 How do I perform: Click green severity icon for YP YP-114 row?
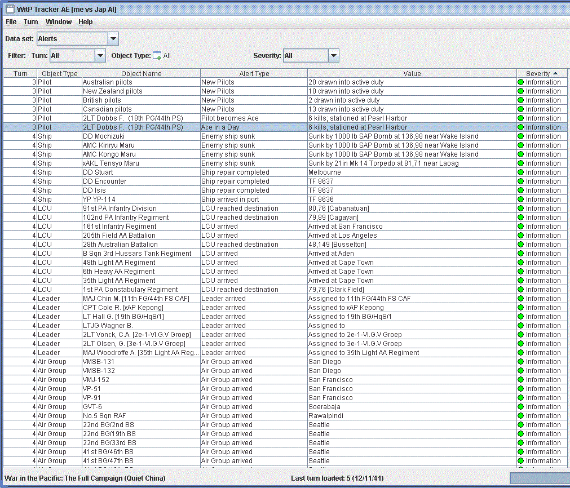coord(520,199)
